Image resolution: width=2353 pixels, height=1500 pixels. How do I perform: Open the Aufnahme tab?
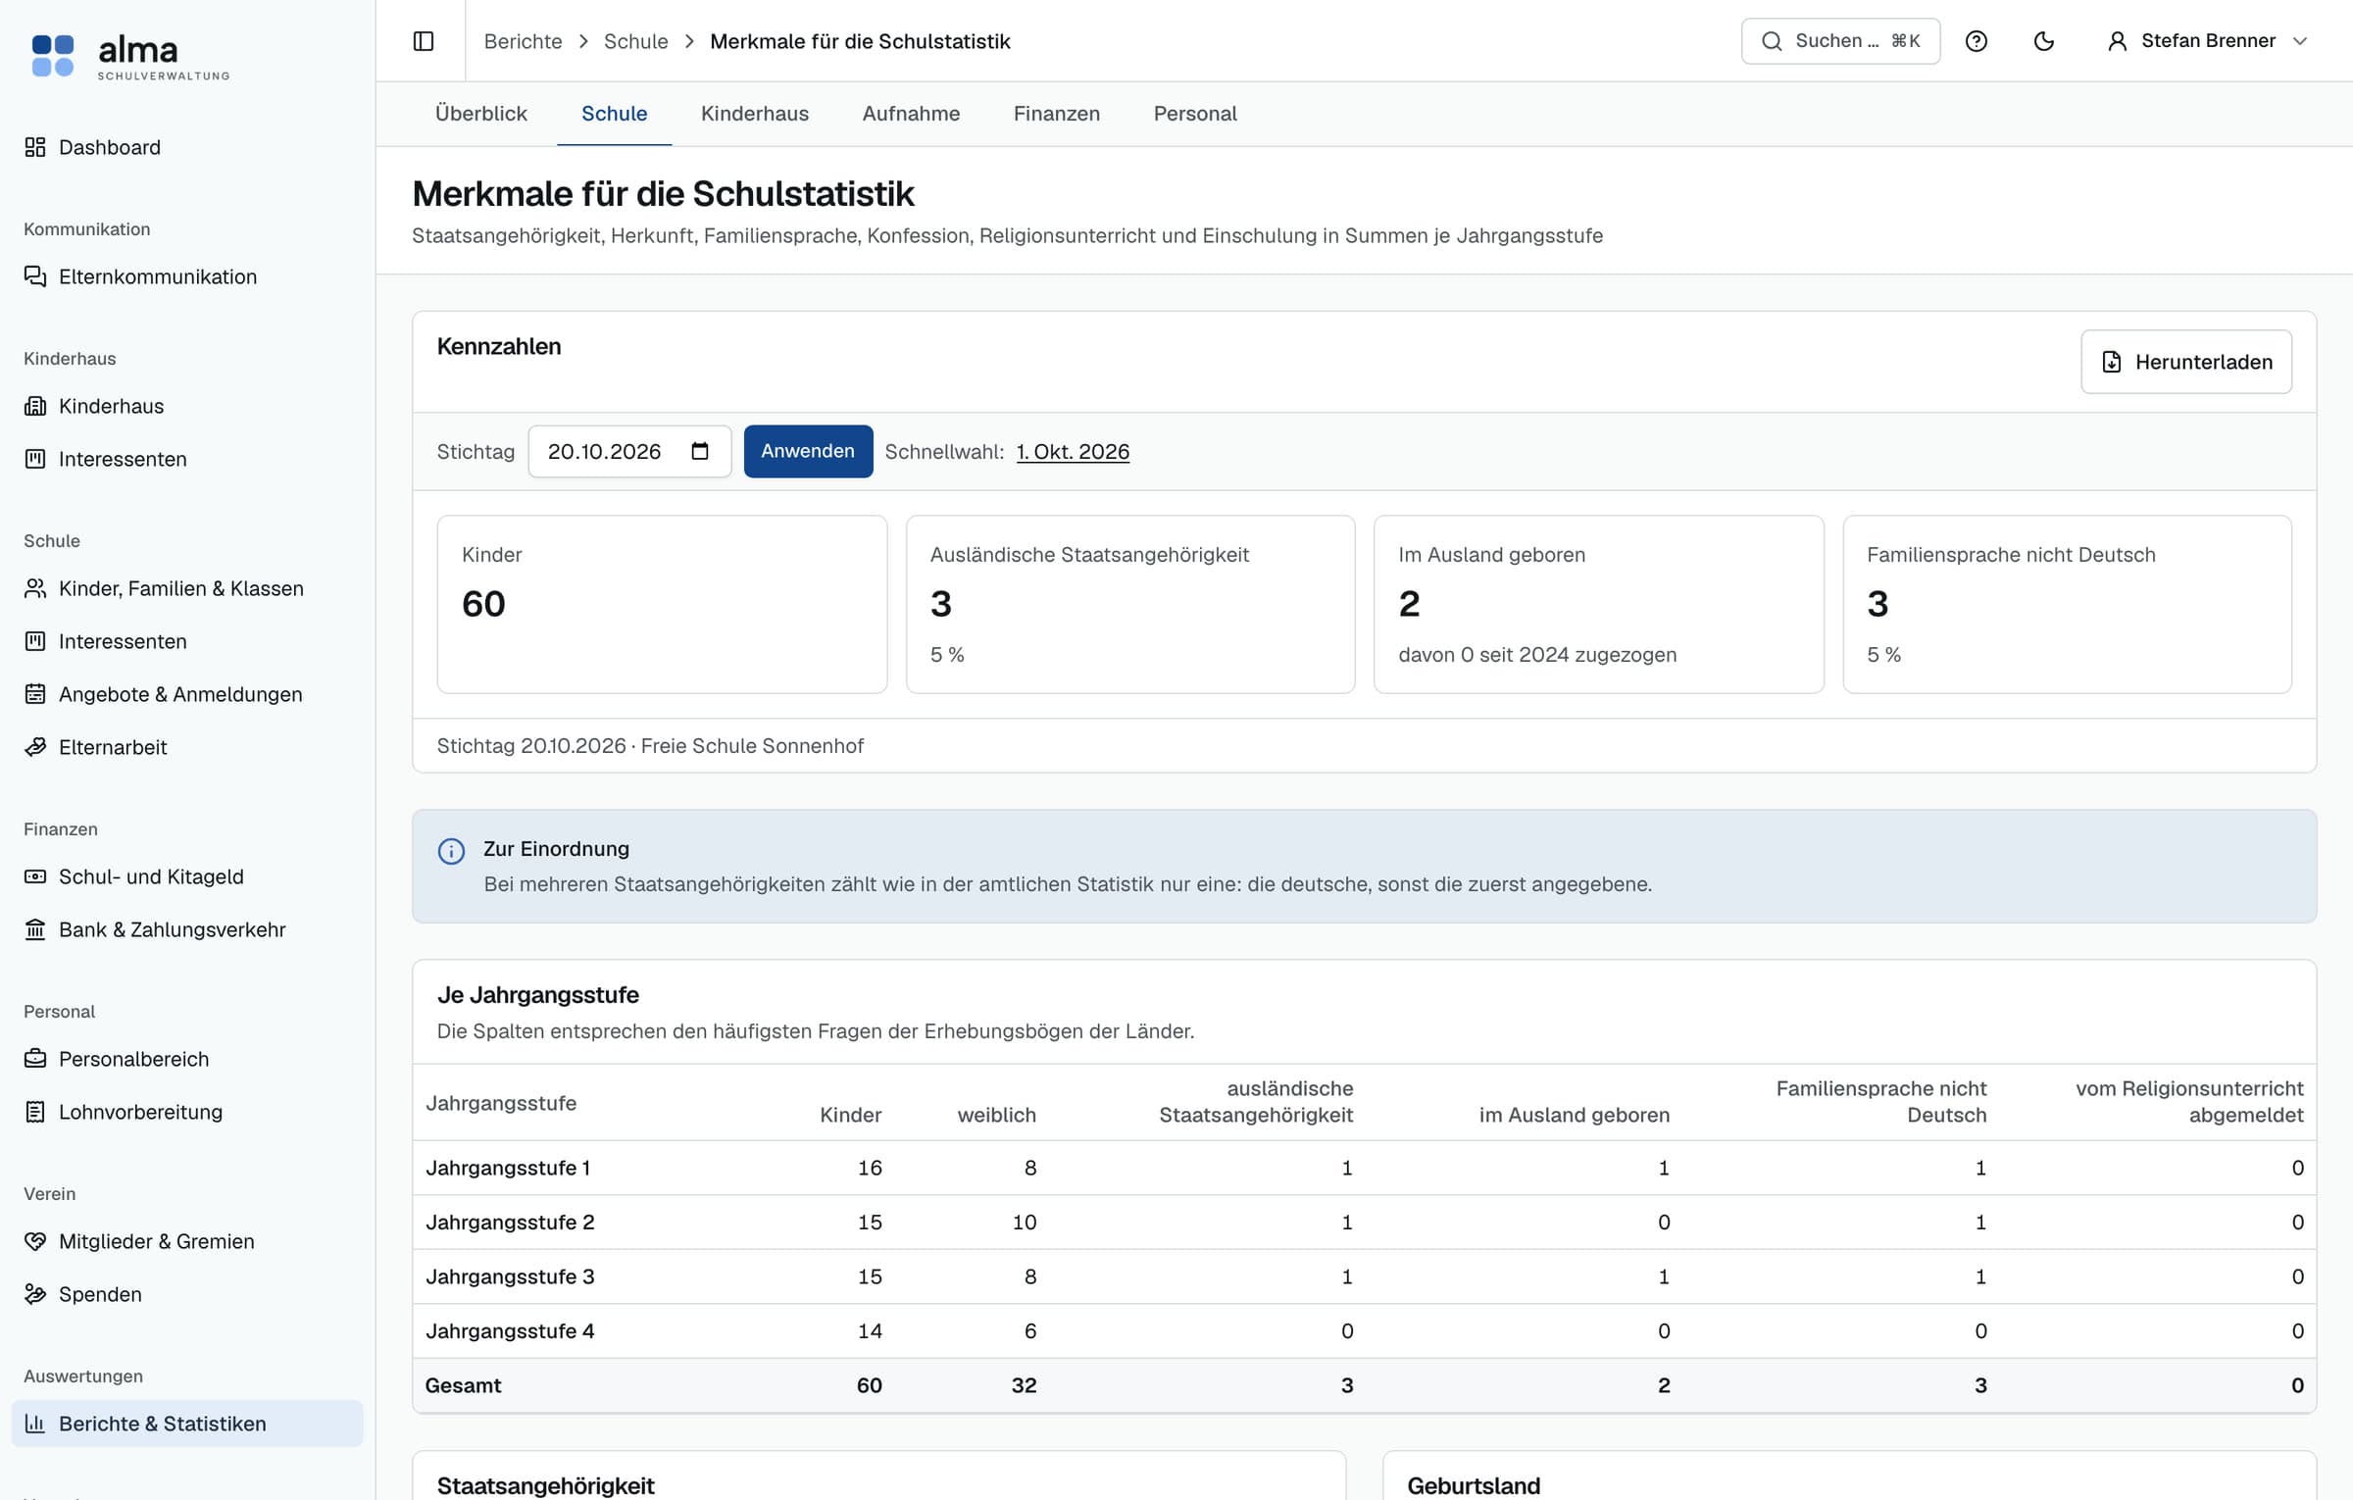pyautogui.click(x=911, y=114)
